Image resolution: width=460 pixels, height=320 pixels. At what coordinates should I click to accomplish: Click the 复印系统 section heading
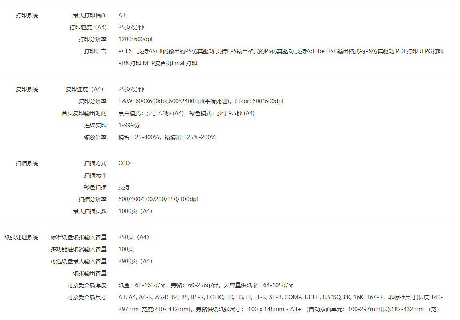tap(27, 89)
